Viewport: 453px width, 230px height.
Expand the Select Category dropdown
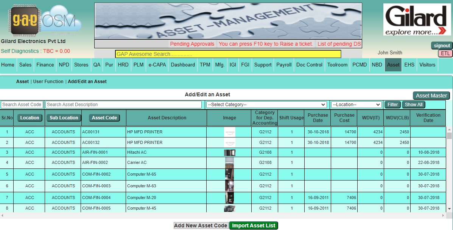click(266, 105)
